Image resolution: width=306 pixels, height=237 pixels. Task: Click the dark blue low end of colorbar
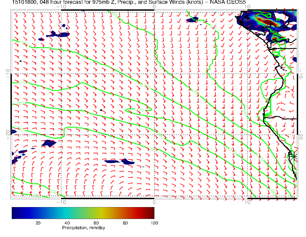tap(14, 213)
